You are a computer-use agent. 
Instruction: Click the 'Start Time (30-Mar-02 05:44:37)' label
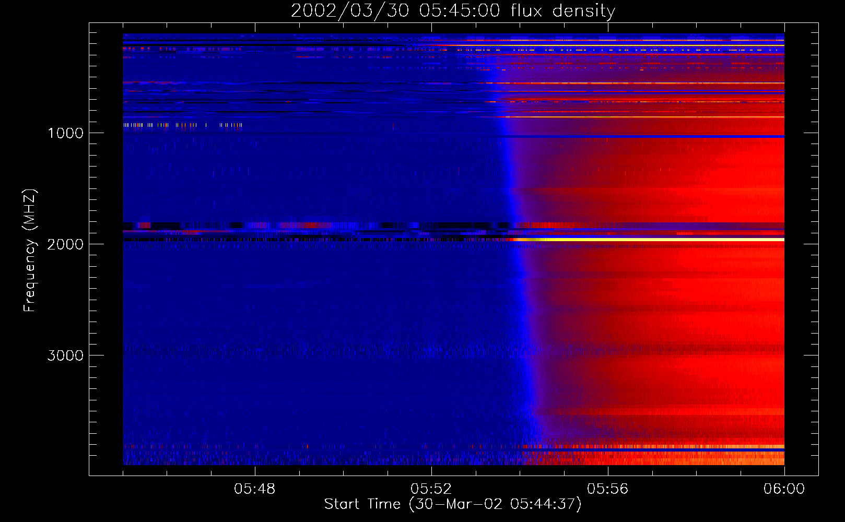(453, 504)
